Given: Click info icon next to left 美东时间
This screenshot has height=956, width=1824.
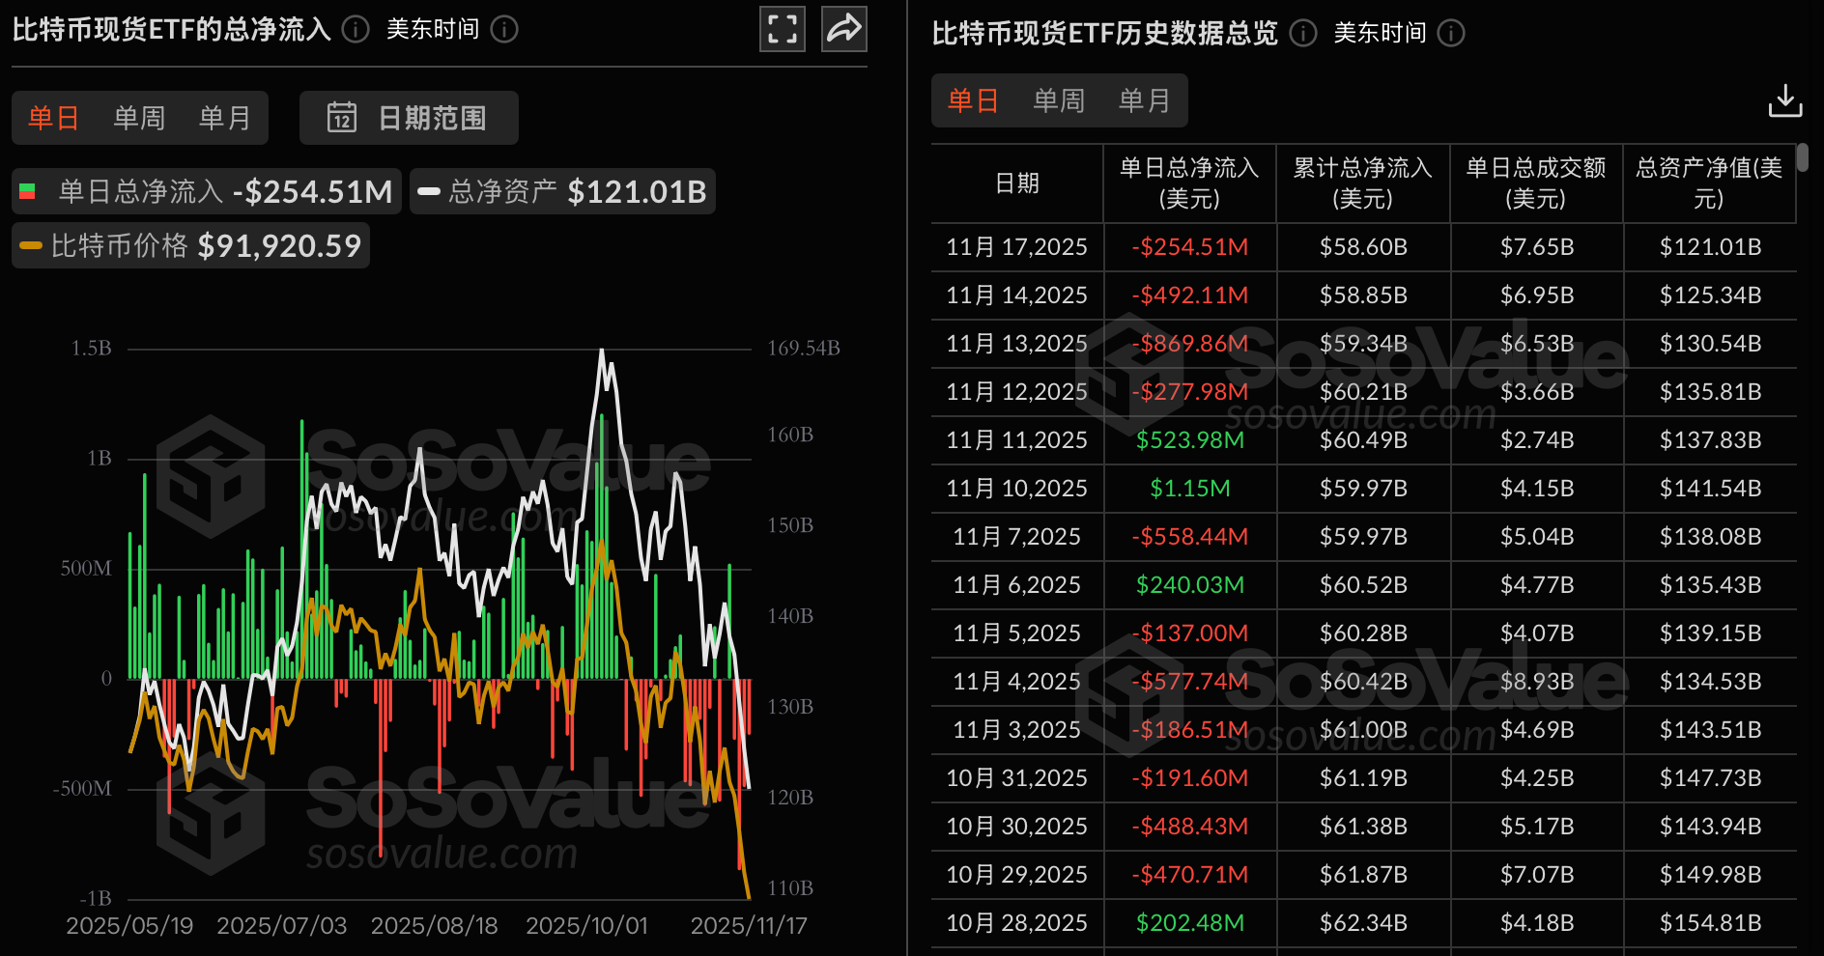Looking at the screenshot, I should click(504, 30).
